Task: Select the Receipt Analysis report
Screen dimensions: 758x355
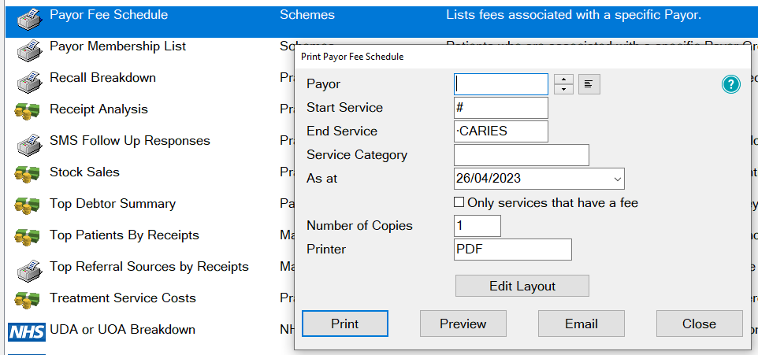Action: [98, 109]
